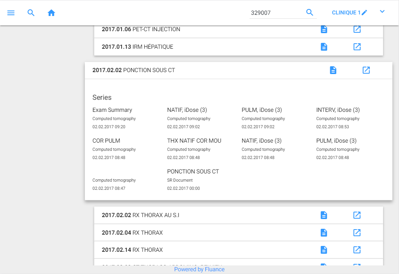Click the magnifier next to patient ID 329007

[x=309, y=12]
